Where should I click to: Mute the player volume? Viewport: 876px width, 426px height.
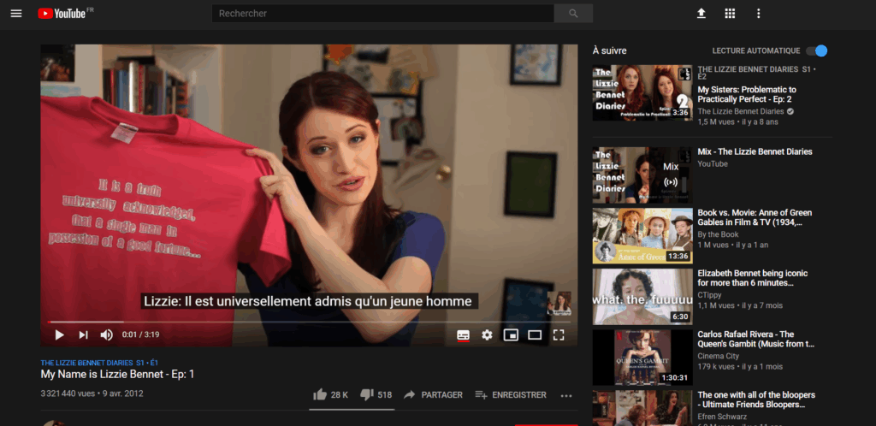(106, 335)
